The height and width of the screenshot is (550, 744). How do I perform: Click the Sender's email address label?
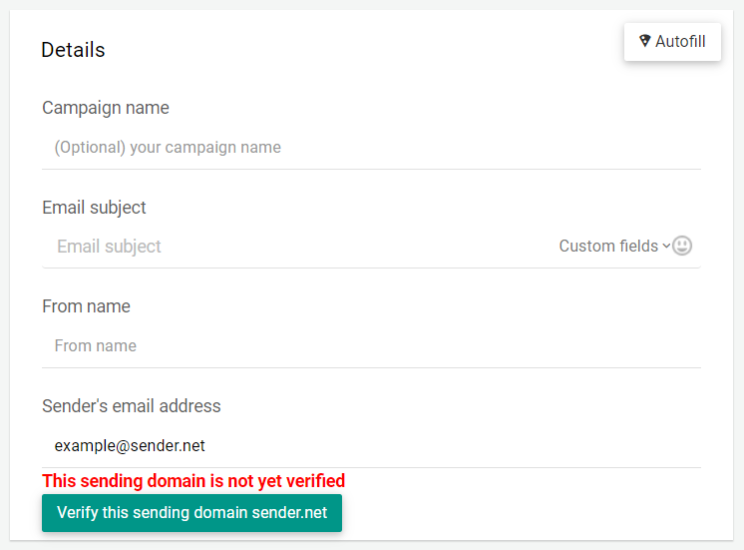[132, 406]
